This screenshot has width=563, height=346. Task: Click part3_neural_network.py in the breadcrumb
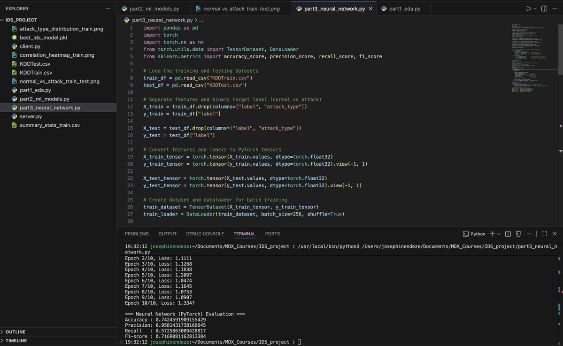pos(162,20)
